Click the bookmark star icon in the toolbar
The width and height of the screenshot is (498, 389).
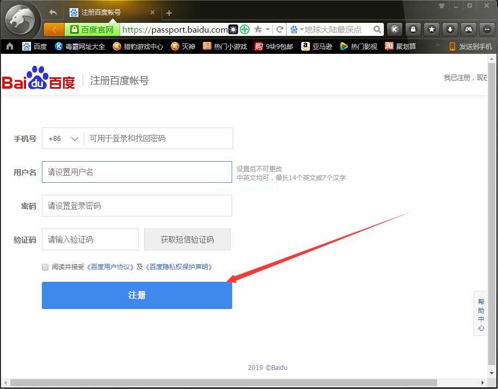431,29
